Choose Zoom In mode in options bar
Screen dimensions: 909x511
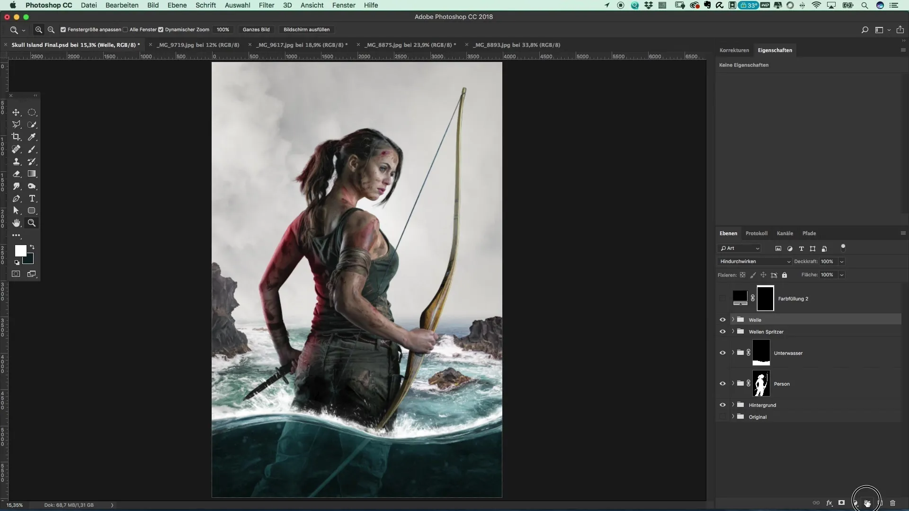click(39, 30)
